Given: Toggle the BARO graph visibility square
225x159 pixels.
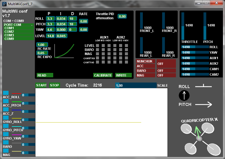Looking at the screenshot, I should pos(6,142).
